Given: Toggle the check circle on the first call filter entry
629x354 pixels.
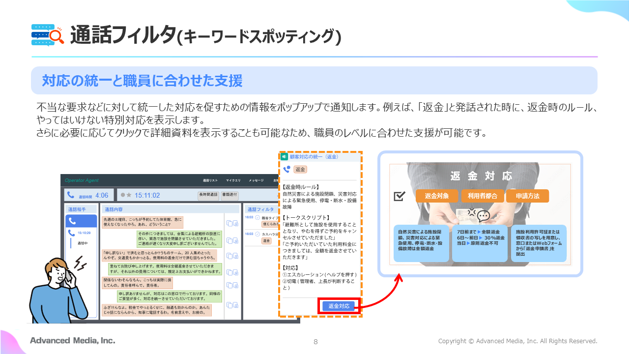Looking at the screenshot, I should 257,217.
